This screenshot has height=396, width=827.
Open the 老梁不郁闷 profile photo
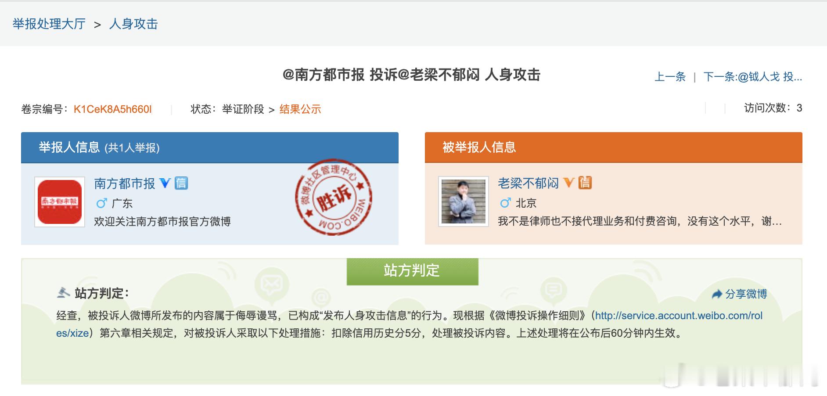464,202
